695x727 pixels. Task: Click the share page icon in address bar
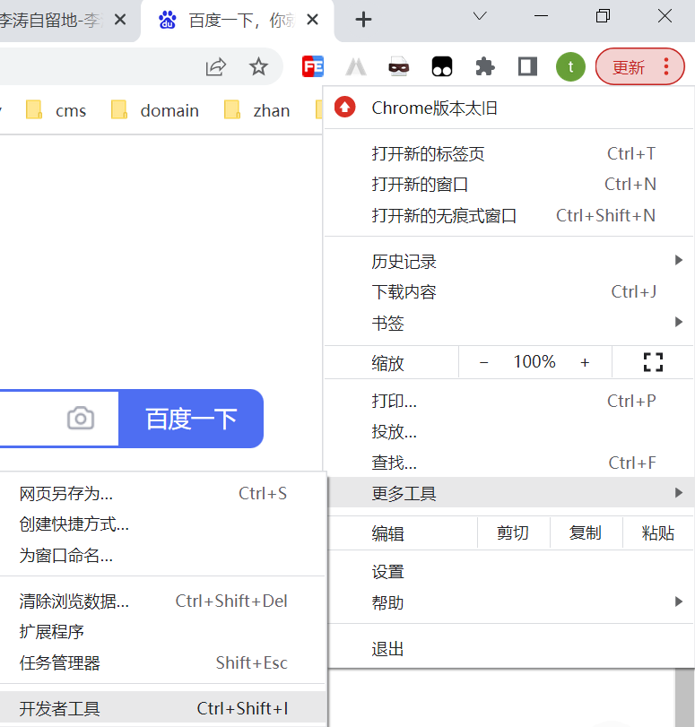coord(216,67)
